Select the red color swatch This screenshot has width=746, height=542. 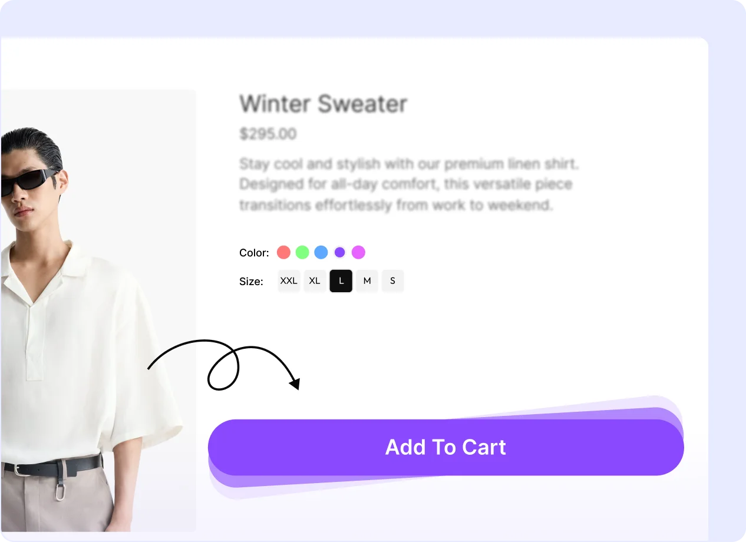283,252
